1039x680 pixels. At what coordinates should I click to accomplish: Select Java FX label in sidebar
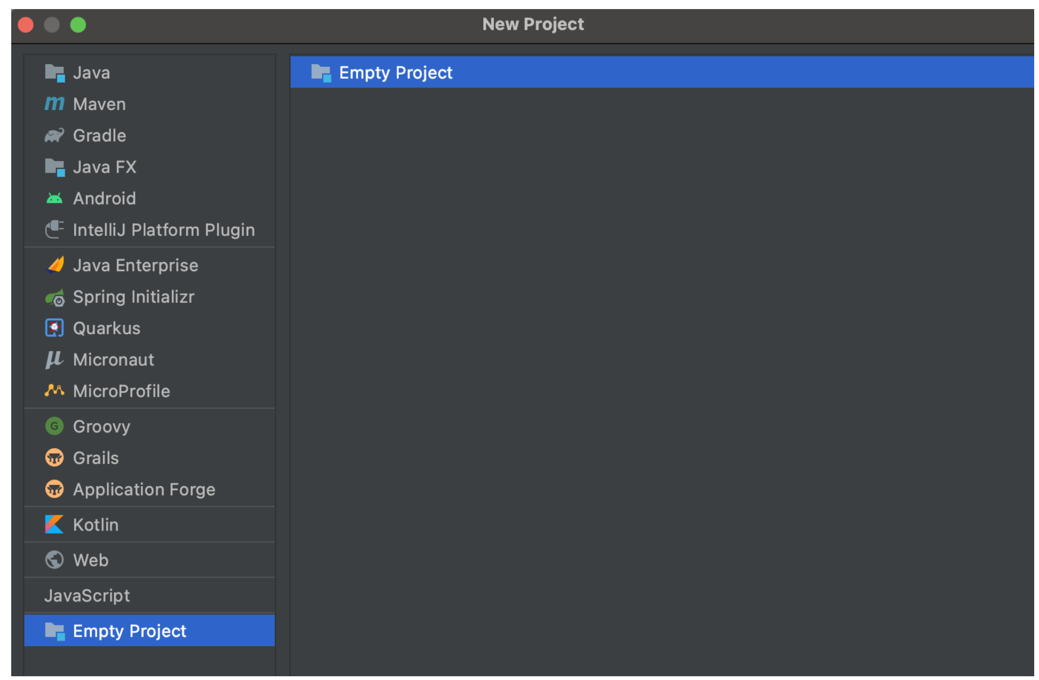pos(105,167)
